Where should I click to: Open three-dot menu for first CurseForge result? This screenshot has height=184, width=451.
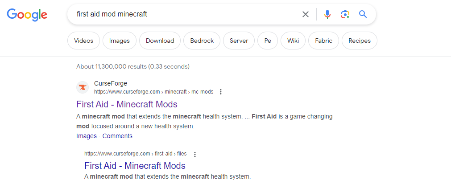coord(221,92)
